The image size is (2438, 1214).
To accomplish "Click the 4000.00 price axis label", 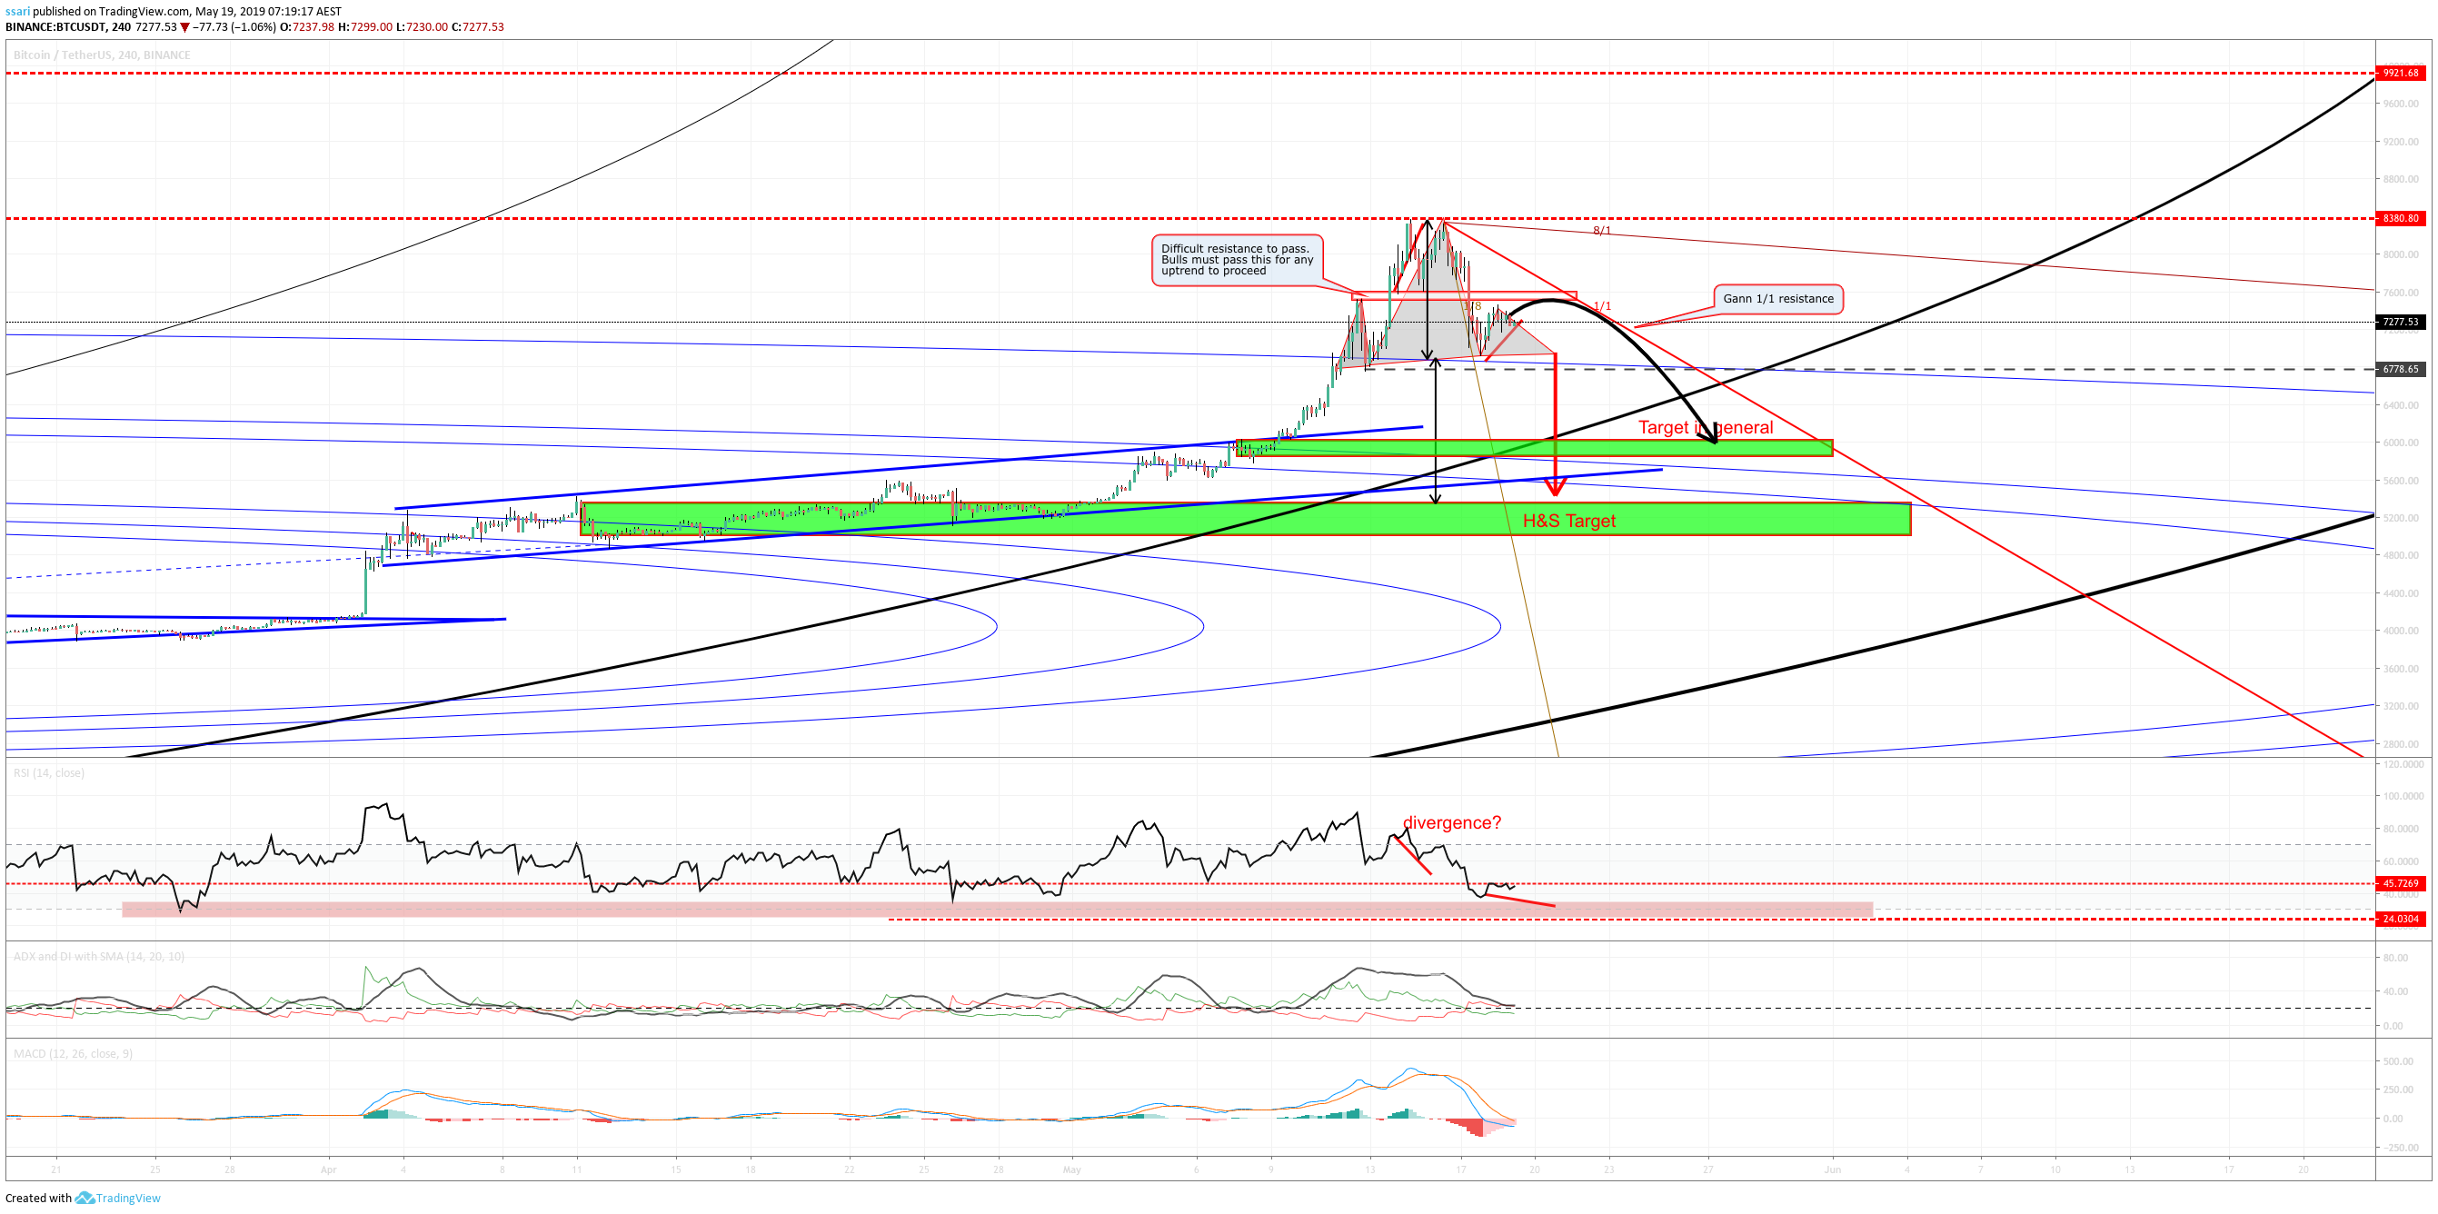I will point(2401,632).
